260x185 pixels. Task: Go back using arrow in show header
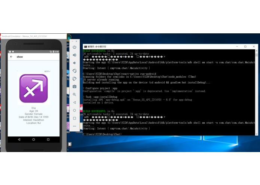11,57
